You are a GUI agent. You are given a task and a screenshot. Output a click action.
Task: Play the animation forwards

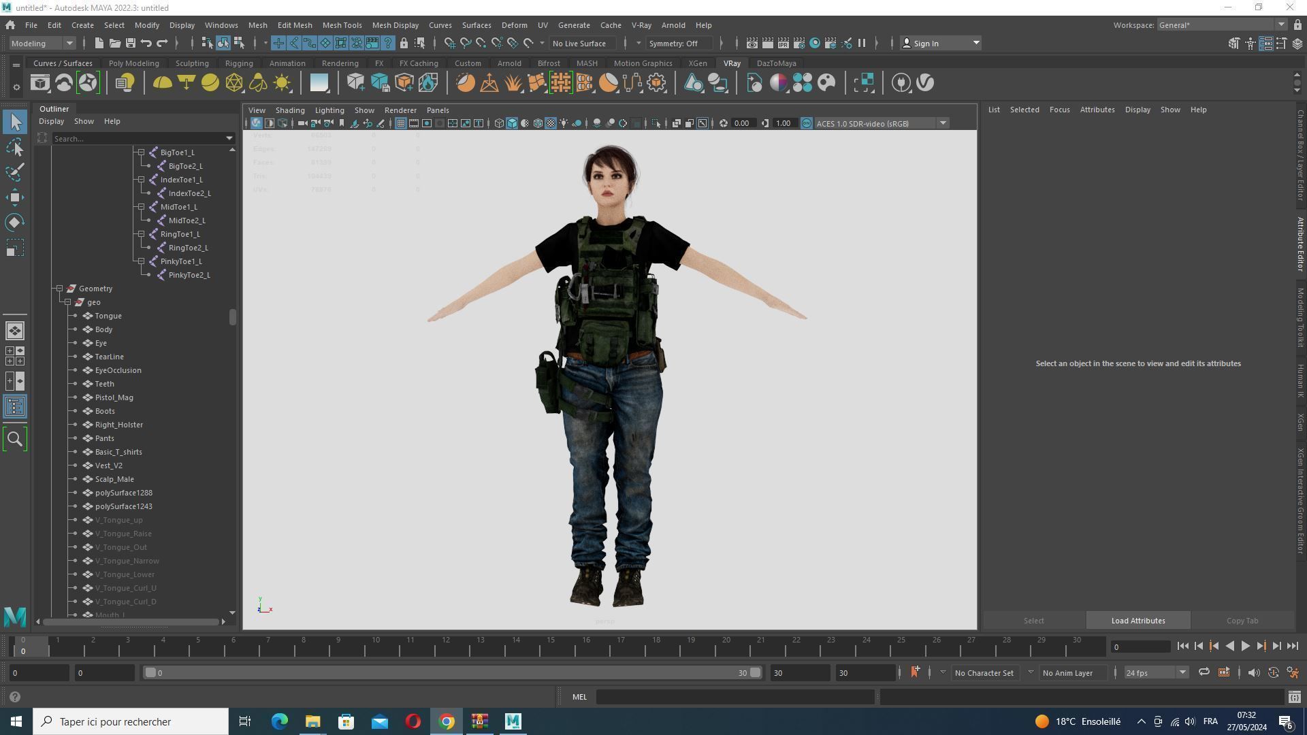coord(1245,647)
